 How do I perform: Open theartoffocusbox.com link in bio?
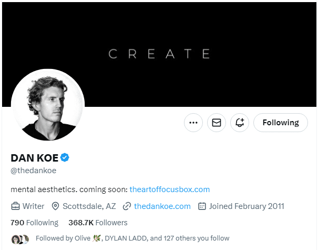tap(169, 189)
